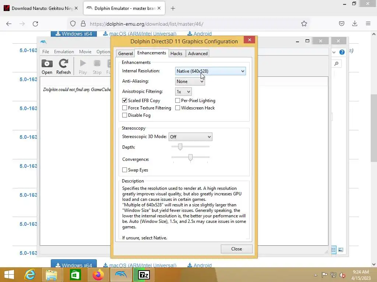Image resolution: width=377 pixels, height=282 pixels.
Task: Open the Pocket save icon in Firefox
Action: click(x=342, y=23)
